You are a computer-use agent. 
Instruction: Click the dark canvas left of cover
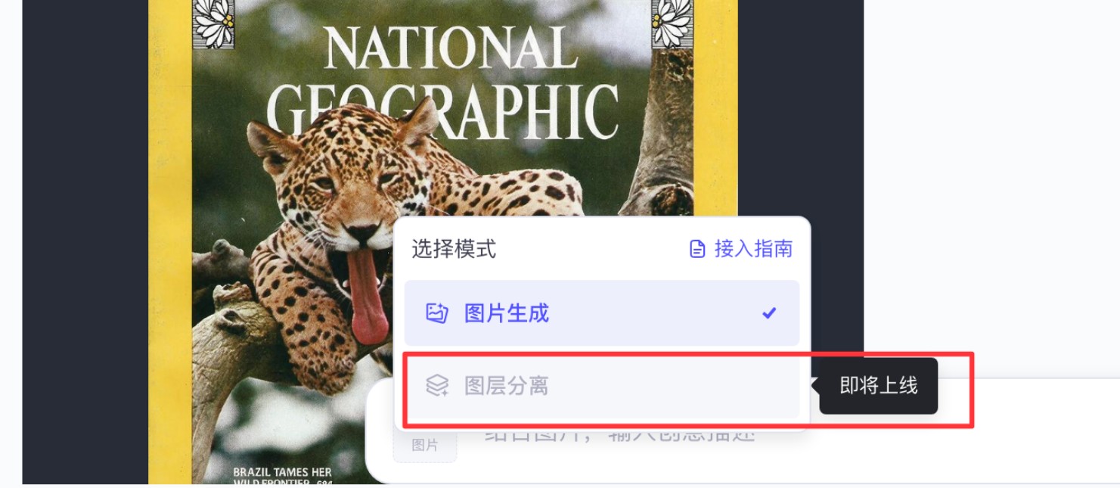coord(85,242)
